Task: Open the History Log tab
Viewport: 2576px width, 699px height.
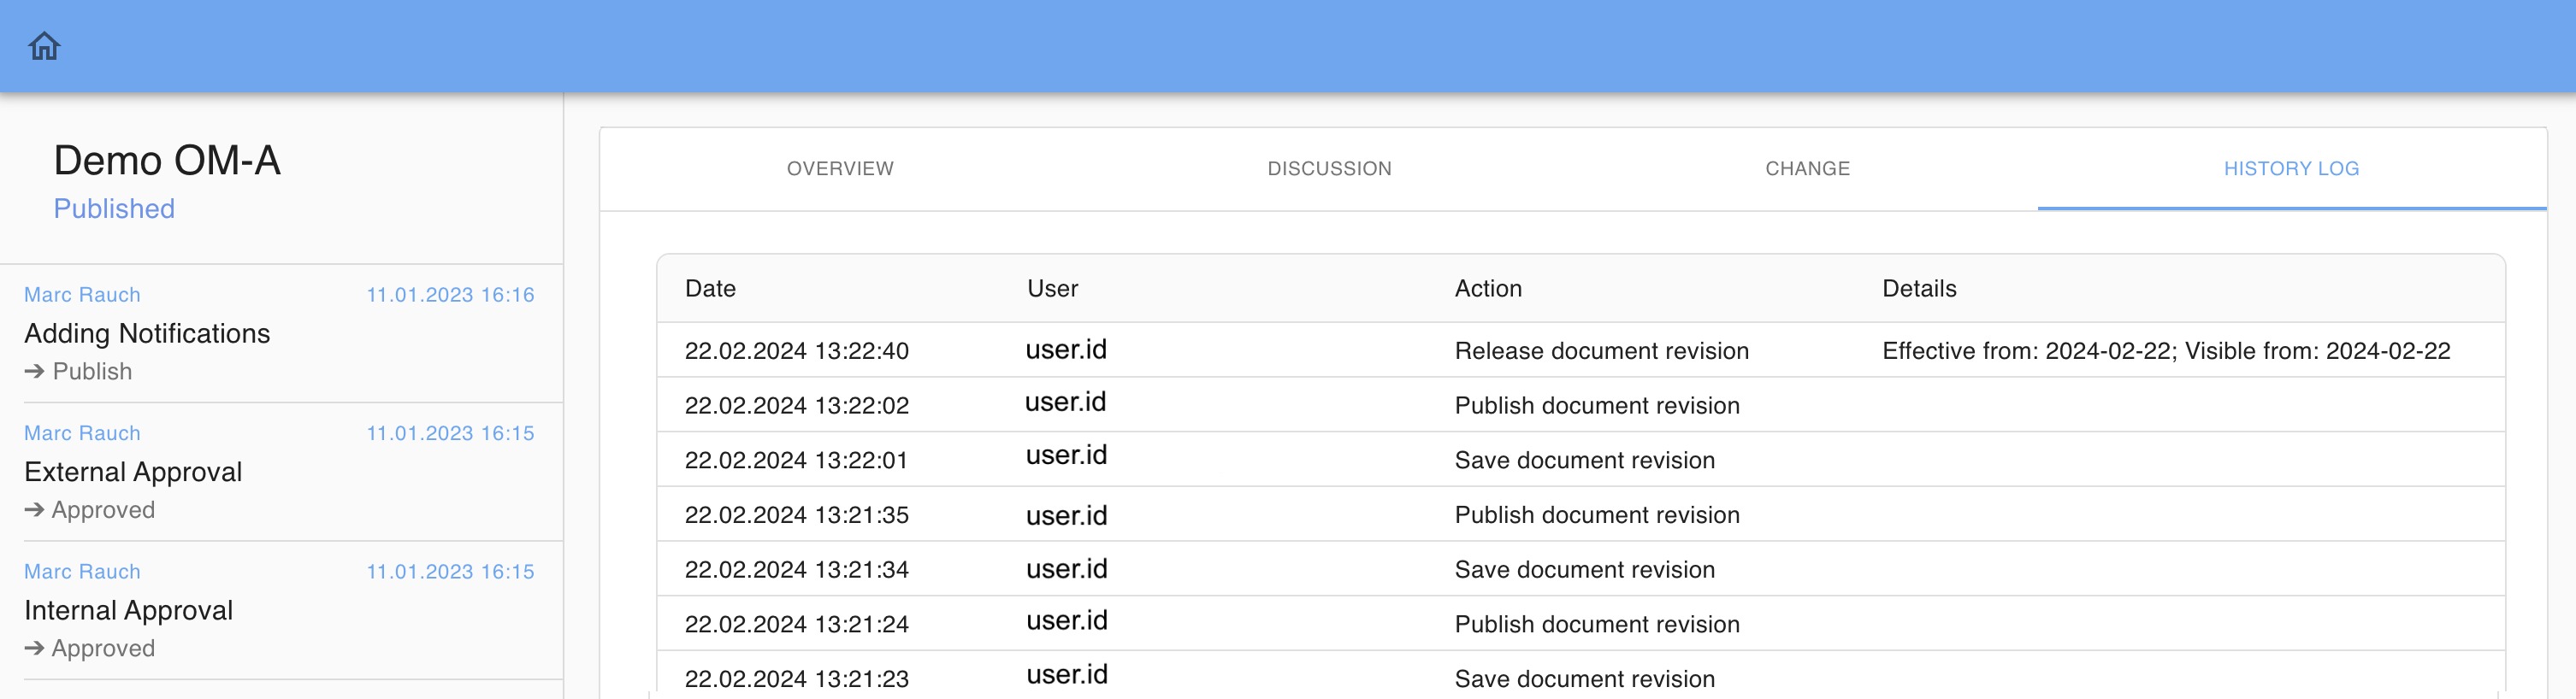Action: [x=2290, y=168]
